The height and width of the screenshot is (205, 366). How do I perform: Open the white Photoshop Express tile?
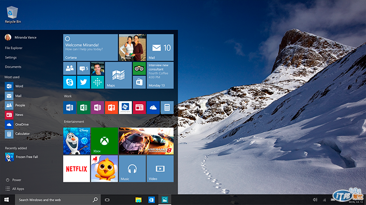tap(125, 107)
